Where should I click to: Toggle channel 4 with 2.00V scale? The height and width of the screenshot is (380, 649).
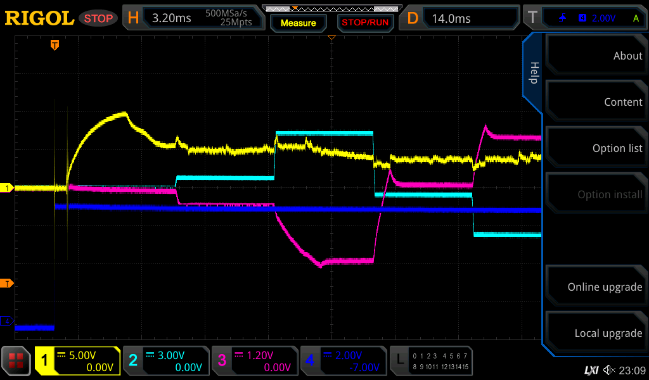click(343, 361)
